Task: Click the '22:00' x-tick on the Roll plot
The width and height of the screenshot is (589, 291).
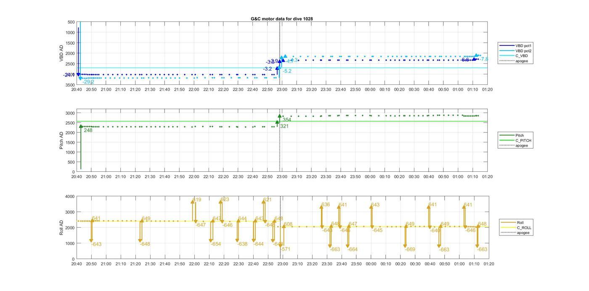Action: coord(194,264)
